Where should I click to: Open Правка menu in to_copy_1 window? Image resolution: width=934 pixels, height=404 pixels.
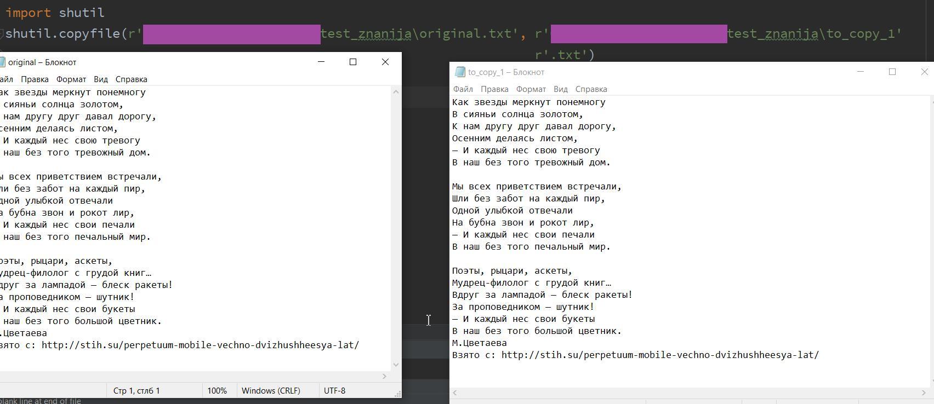(494, 89)
